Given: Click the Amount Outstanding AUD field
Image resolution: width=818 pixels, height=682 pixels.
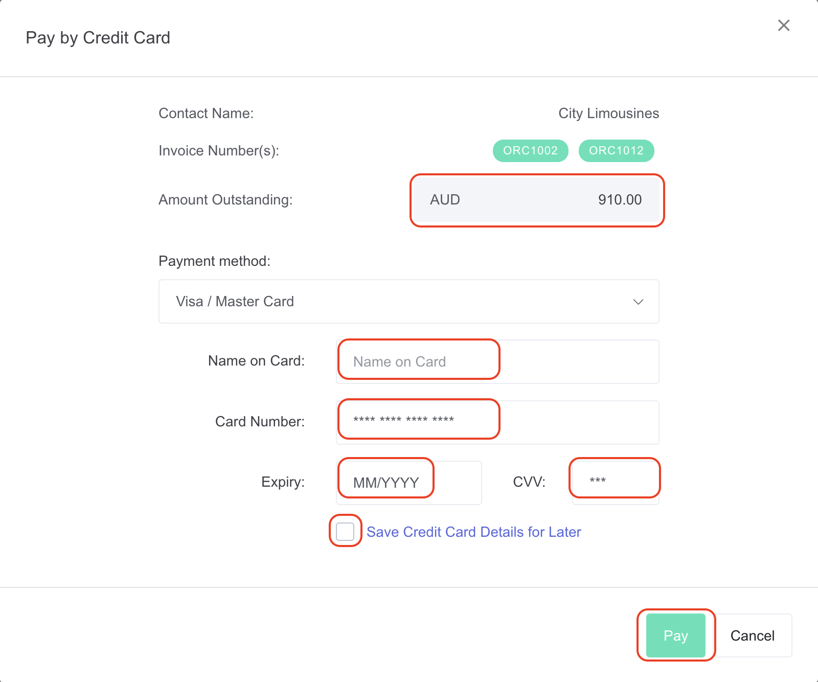Looking at the screenshot, I should click(x=536, y=200).
